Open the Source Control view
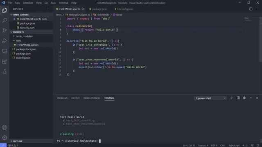 pos(5,31)
